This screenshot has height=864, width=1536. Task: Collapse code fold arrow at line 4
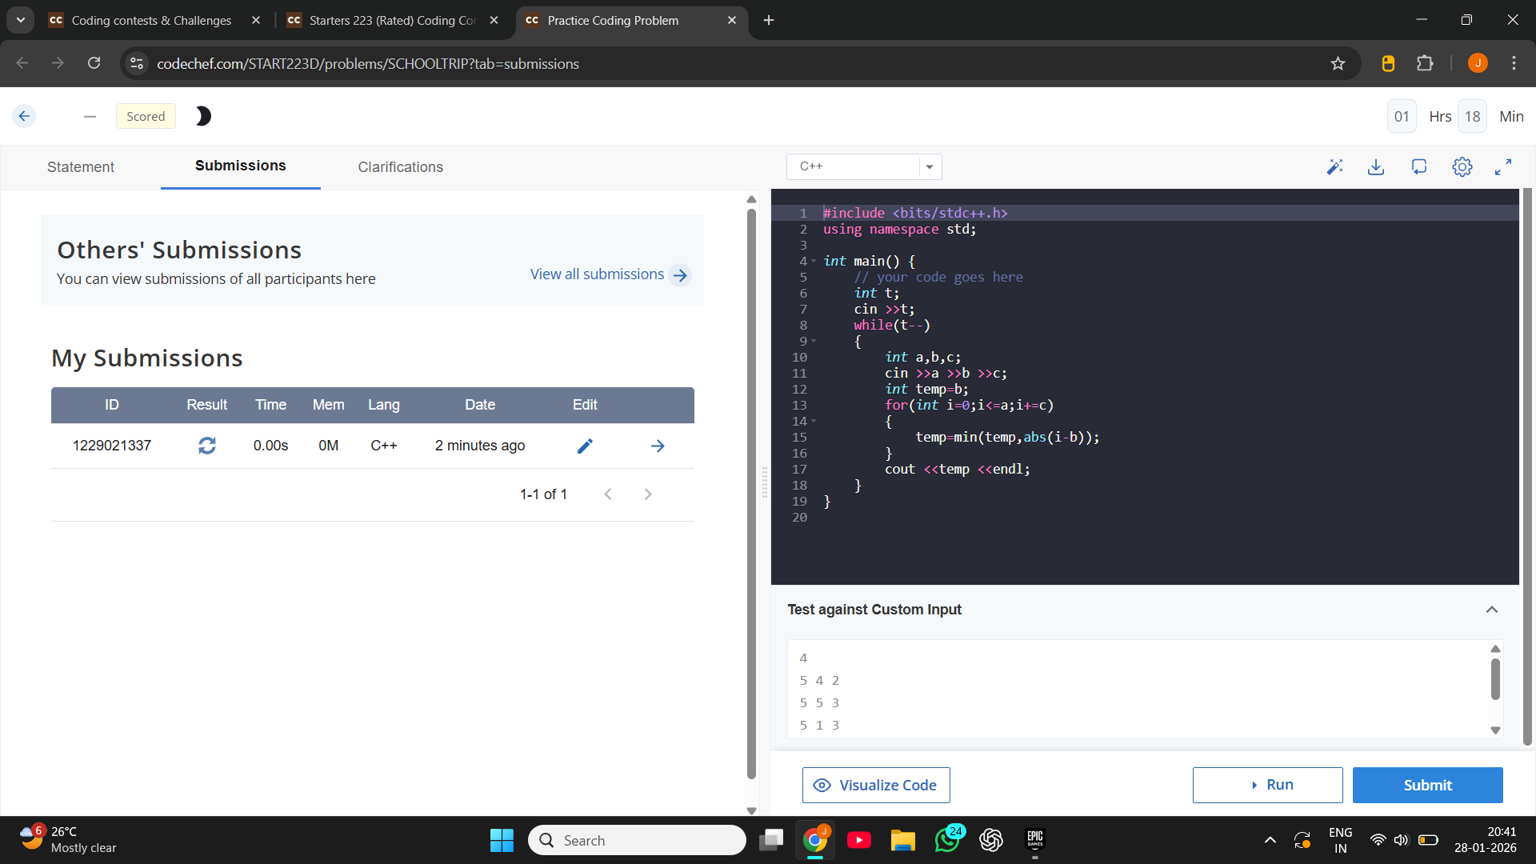[x=814, y=262]
